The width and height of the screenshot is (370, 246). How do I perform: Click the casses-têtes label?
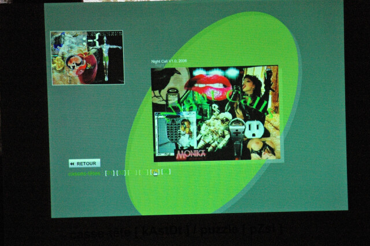point(84,173)
